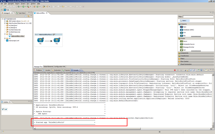This screenshot has height=134, width=215.
Task: Expand JRE System Library tree node
Action: pyautogui.click(x=5, y=21)
